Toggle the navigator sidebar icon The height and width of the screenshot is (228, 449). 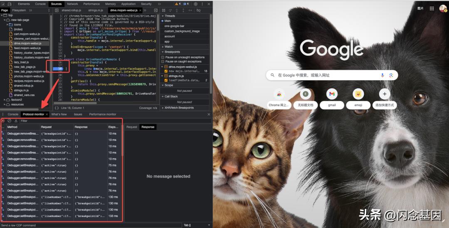pos(57,10)
